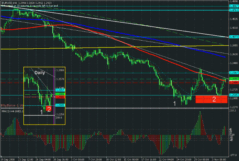This screenshot has height=161, width=239.
Task: Click green 1.3000 label in the Daily inset
Action: 60,94
